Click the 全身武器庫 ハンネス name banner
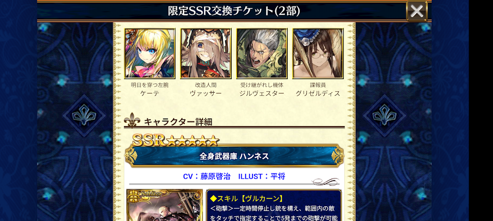 234,156
